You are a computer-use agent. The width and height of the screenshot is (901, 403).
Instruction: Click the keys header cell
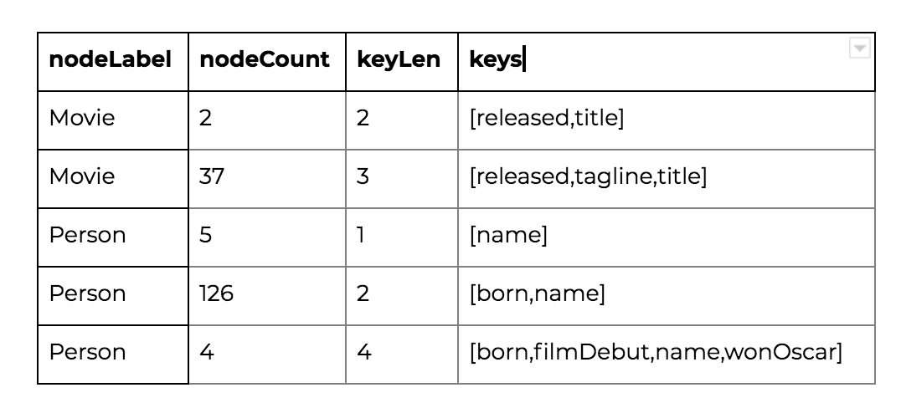667,62
